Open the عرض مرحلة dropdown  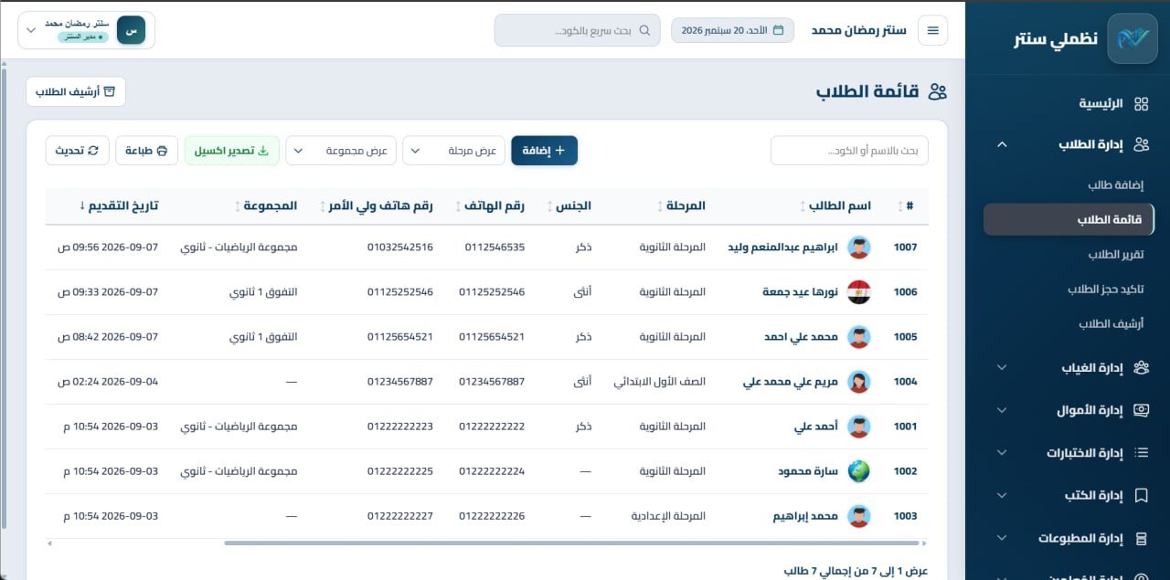coord(454,151)
